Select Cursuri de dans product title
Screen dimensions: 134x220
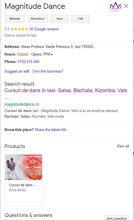click(x=23, y=185)
